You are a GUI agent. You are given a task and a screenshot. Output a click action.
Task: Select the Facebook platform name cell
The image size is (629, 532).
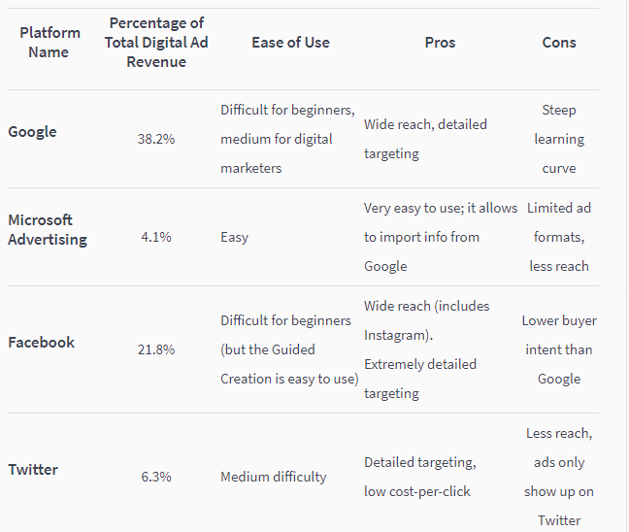coord(42,343)
